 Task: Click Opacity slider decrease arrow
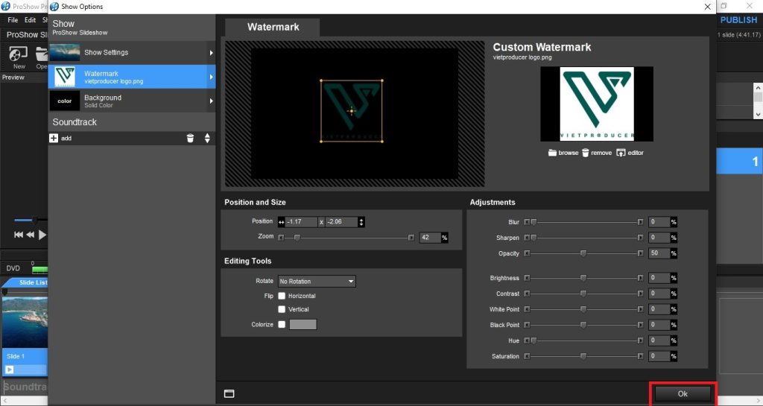(527, 253)
